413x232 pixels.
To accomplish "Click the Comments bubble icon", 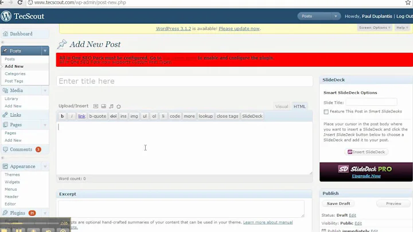I will click(5, 149).
